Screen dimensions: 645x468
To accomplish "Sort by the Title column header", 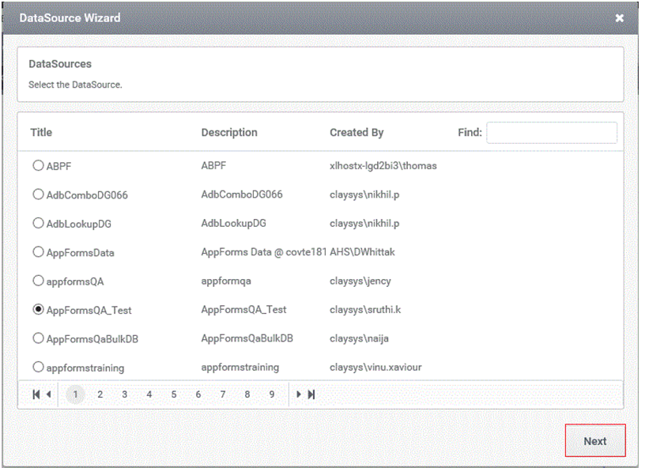I will (41, 133).
